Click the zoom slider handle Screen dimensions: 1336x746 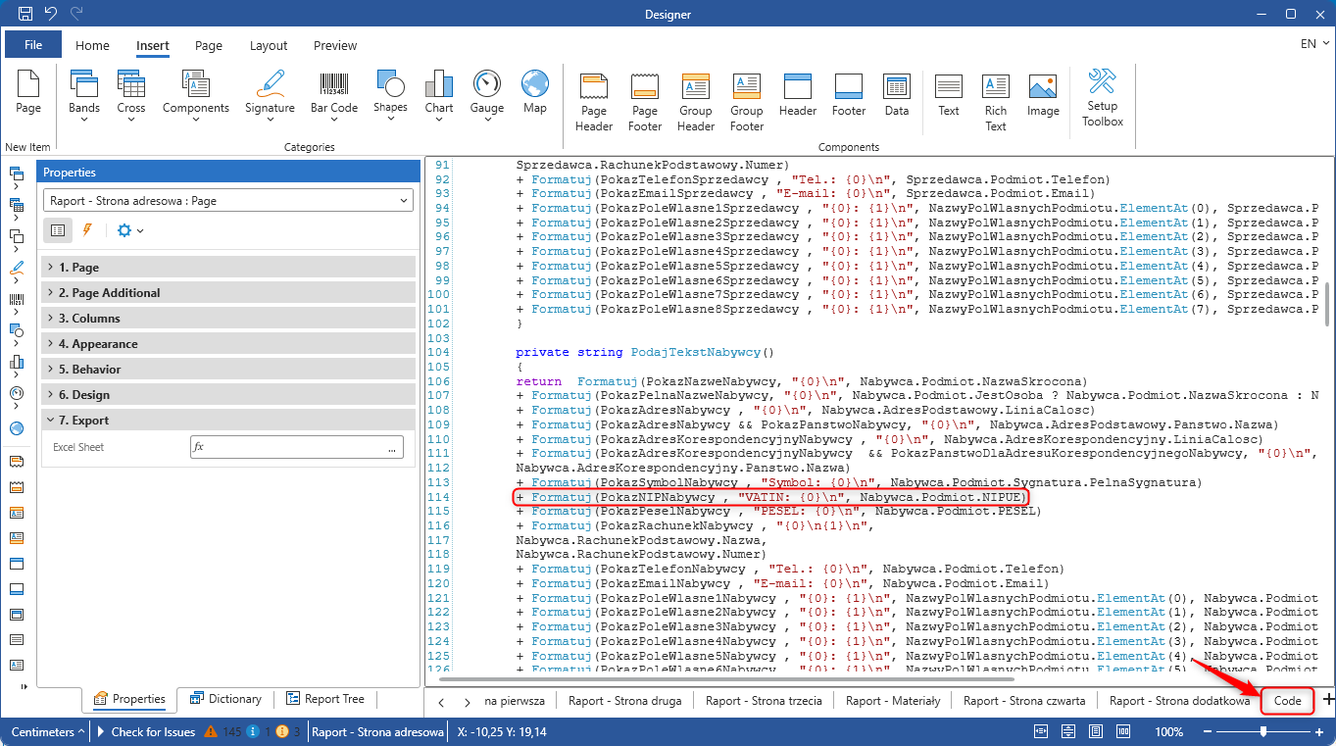1264,731
